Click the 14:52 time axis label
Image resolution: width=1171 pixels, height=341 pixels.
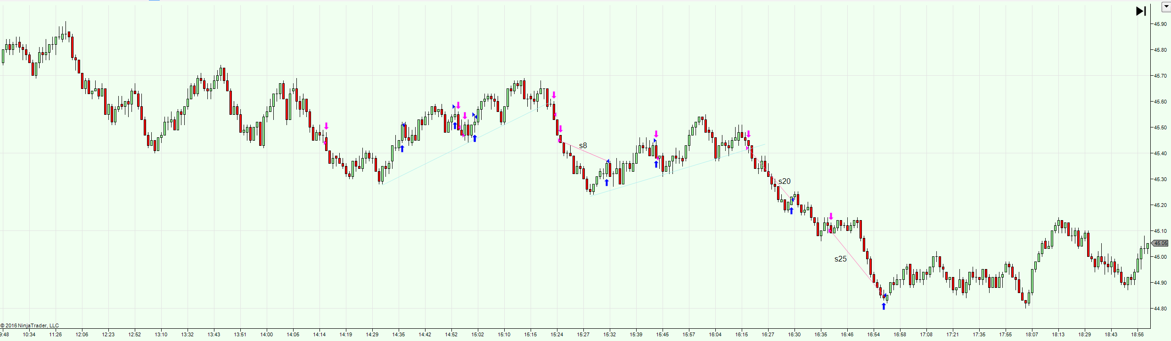click(451, 335)
